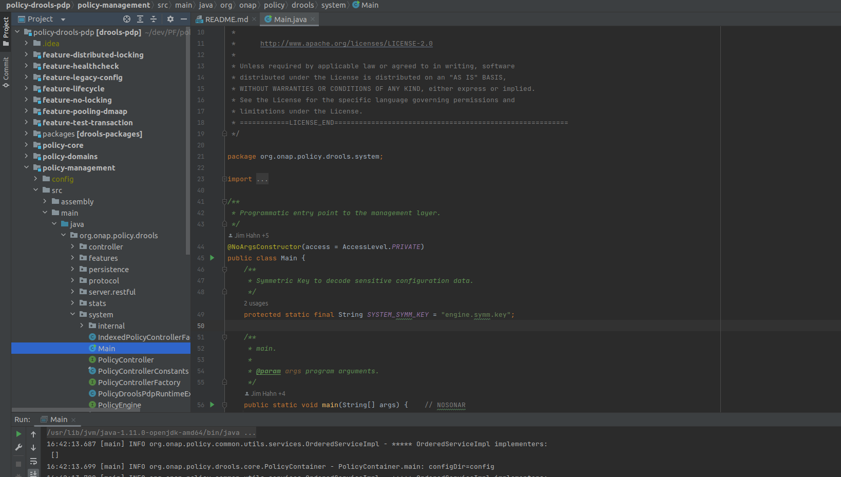Close the README.md tab
Viewport: 841px width, 477px height.
[254, 19]
